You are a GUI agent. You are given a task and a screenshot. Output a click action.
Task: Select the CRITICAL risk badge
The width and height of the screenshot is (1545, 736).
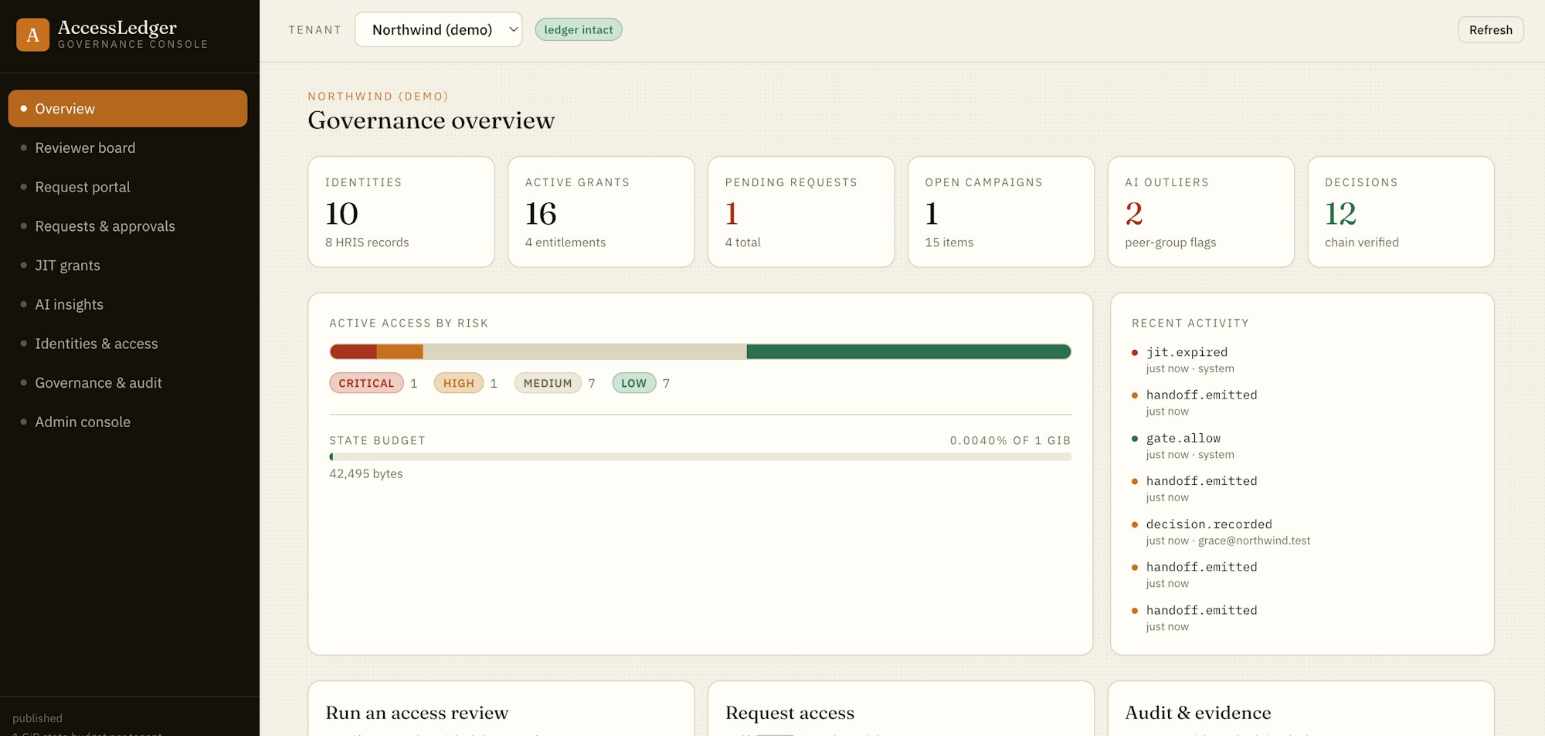tap(366, 383)
